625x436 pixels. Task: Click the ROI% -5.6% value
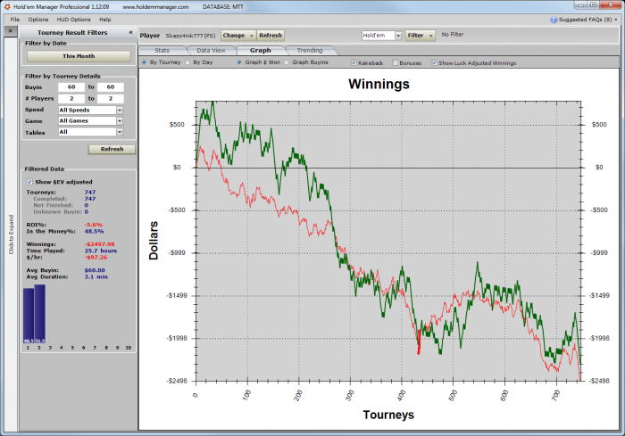coord(94,225)
